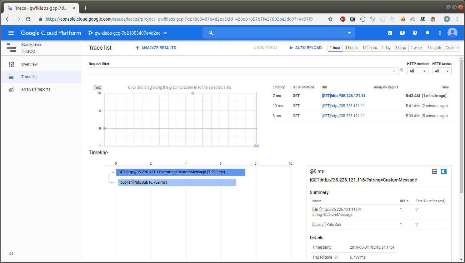The height and width of the screenshot is (263, 465).
Task: Select the publish Pub/Sub span bar
Action: [x=177, y=182]
